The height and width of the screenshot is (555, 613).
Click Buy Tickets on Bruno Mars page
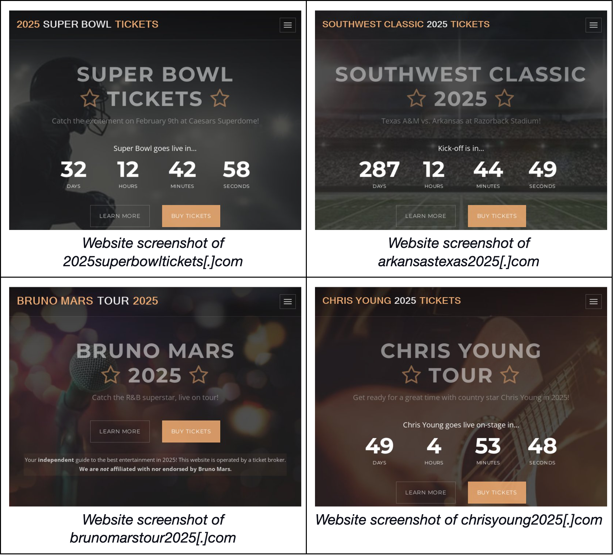[191, 432]
